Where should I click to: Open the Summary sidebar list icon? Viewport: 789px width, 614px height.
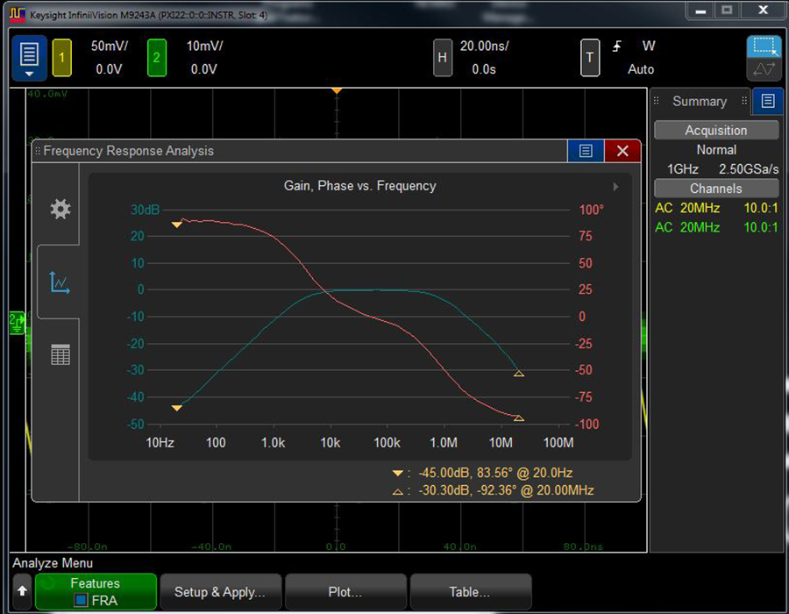pos(768,101)
